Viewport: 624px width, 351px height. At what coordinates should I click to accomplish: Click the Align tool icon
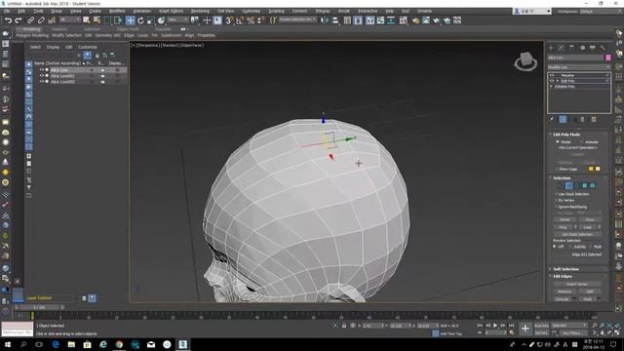[x=335, y=20]
